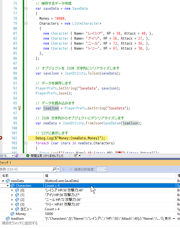Open the search depth combo box

click(102, 169)
